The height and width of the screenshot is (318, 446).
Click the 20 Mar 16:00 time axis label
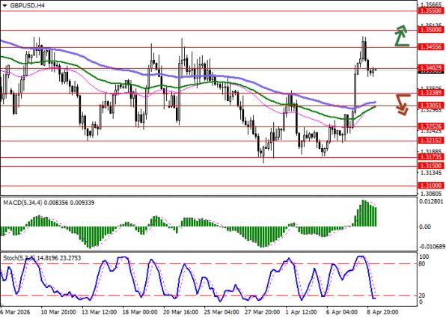[x=181, y=312]
